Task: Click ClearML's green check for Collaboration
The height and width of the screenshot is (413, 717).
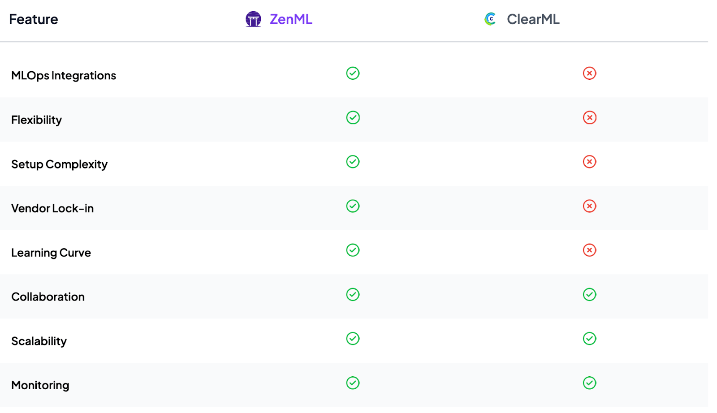Action: pos(589,295)
